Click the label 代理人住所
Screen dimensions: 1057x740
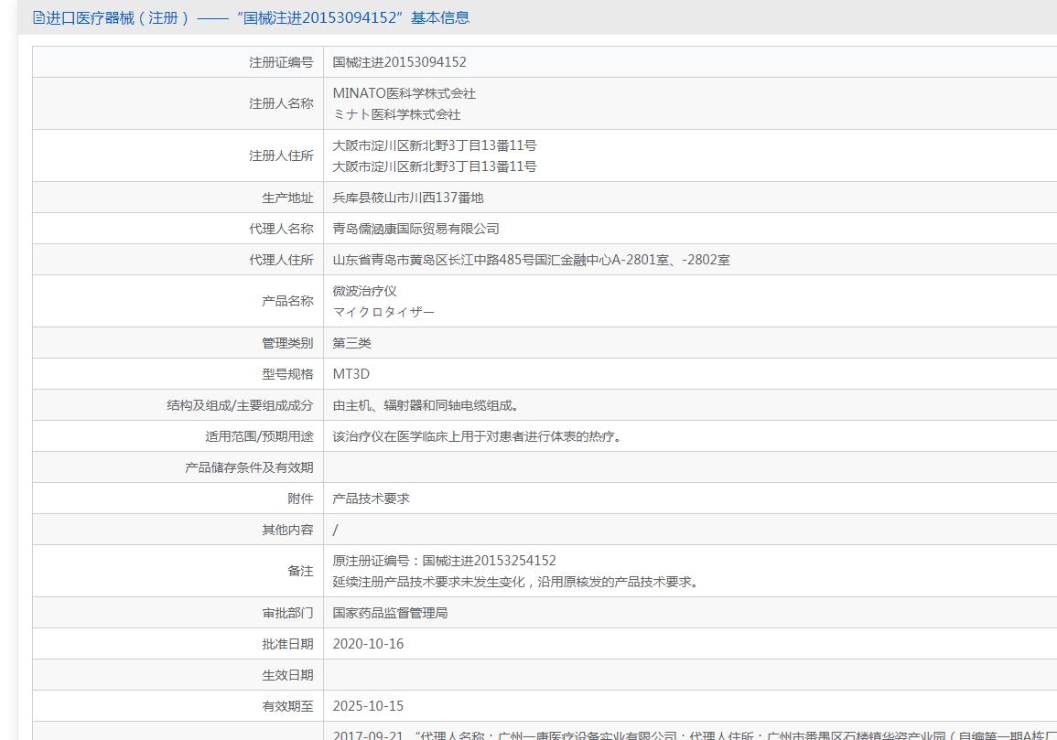pos(281,260)
